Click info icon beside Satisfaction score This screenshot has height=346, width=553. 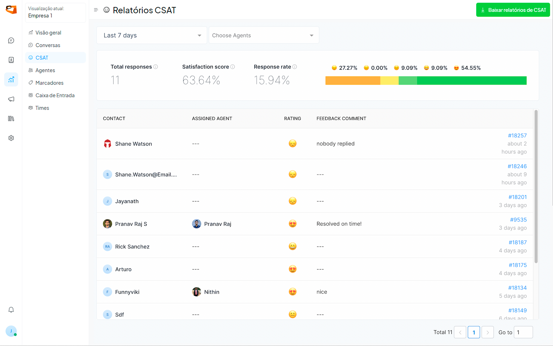click(x=233, y=67)
